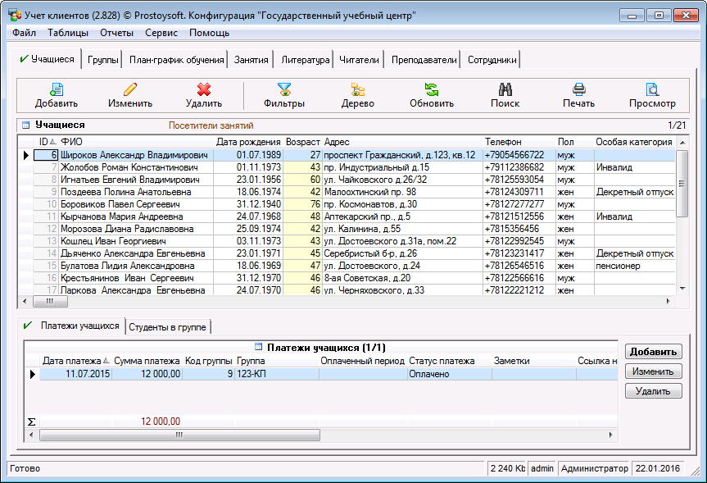
Task: Sort by the ID column header
Action: point(46,142)
